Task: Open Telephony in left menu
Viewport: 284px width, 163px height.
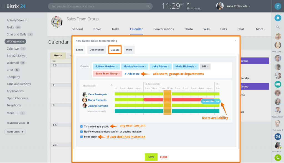Action: click(x=14, y=105)
